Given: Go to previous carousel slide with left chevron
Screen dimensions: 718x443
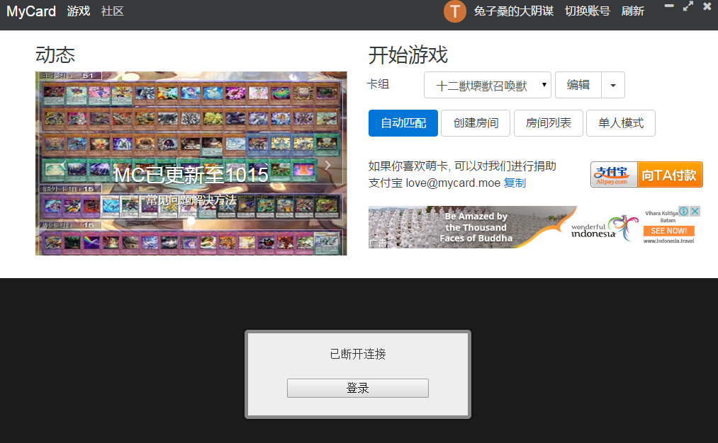Looking at the screenshot, I should click(x=64, y=165).
